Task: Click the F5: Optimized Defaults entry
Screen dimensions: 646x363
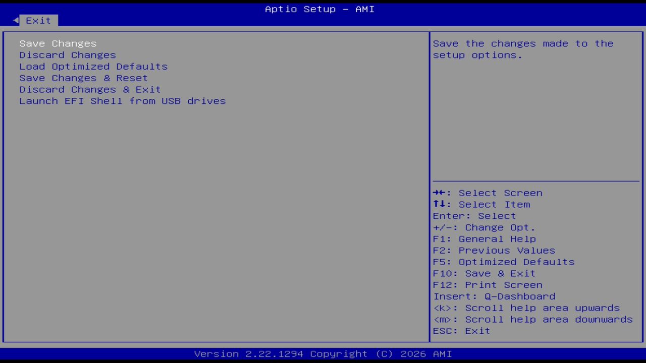Action: pyautogui.click(x=503, y=262)
